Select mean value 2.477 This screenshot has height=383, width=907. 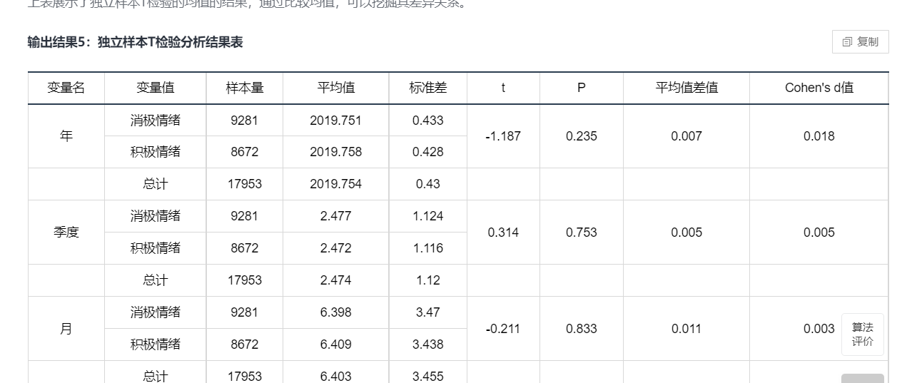click(x=336, y=216)
